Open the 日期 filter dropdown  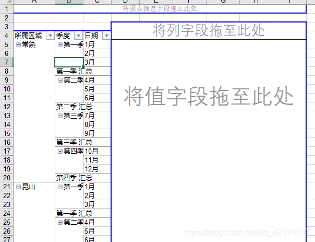tap(106, 36)
